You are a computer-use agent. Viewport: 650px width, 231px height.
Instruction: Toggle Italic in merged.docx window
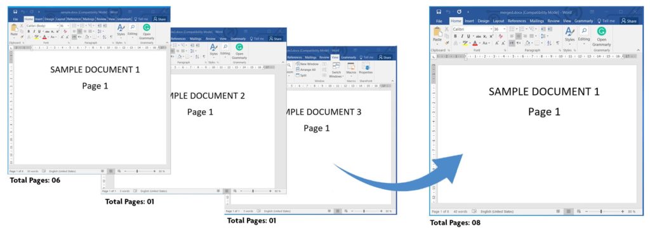pyautogui.click(x=462, y=36)
